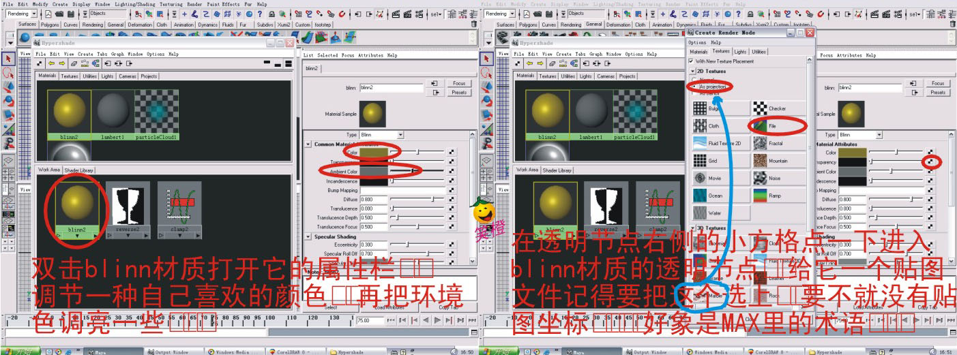Click the Color swatch in left Attribute Editor
The width and height of the screenshot is (957, 355).
click(x=374, y=153)
